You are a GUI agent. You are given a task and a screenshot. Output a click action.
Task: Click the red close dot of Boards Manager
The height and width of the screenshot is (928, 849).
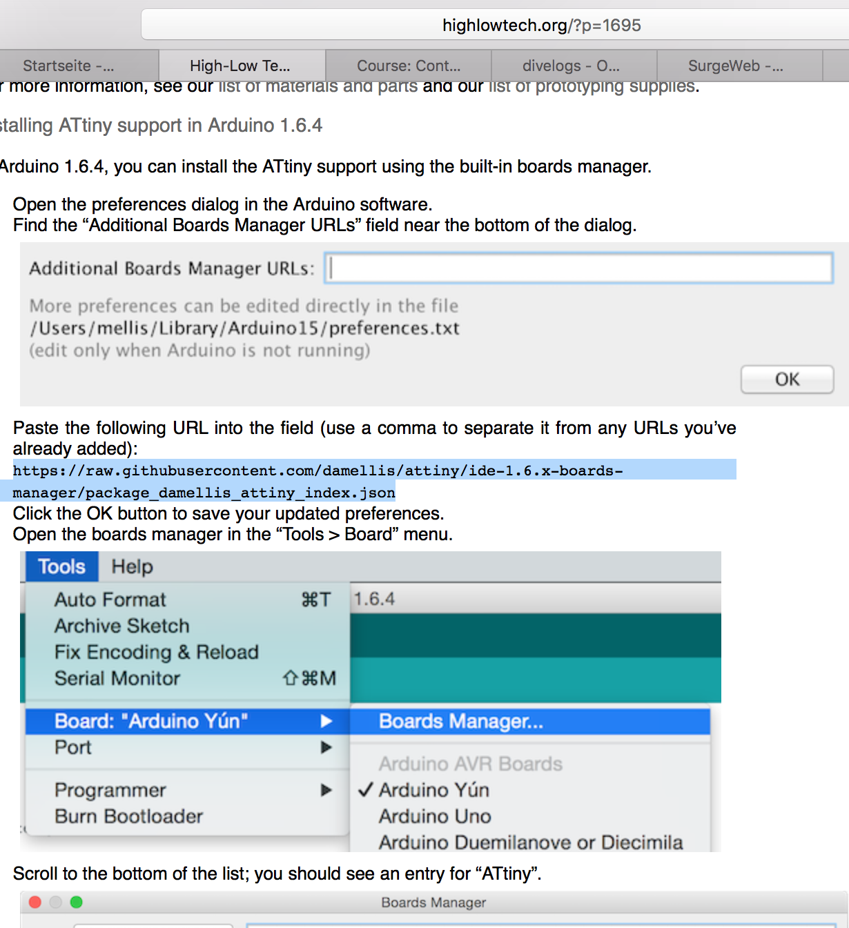[35, 902]
